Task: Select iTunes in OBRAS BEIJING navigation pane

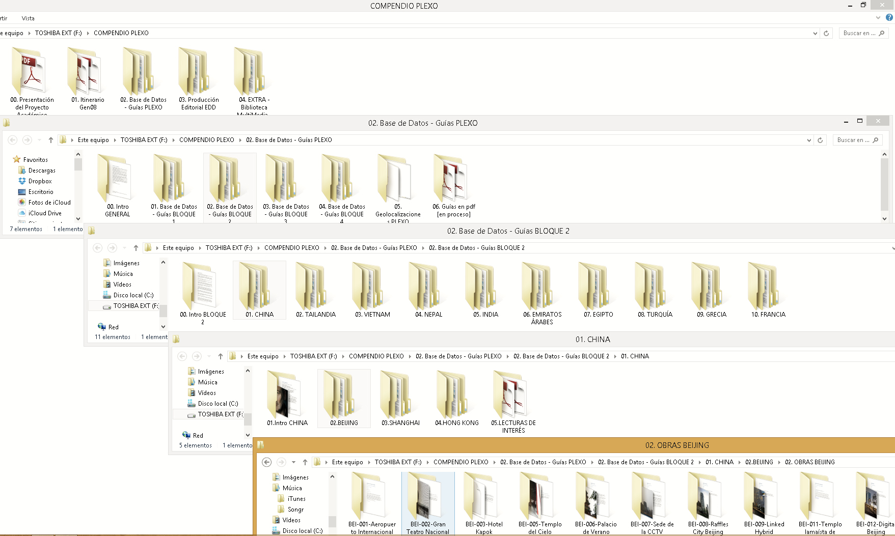Action: pyautogui.click(x=296, y=499)
